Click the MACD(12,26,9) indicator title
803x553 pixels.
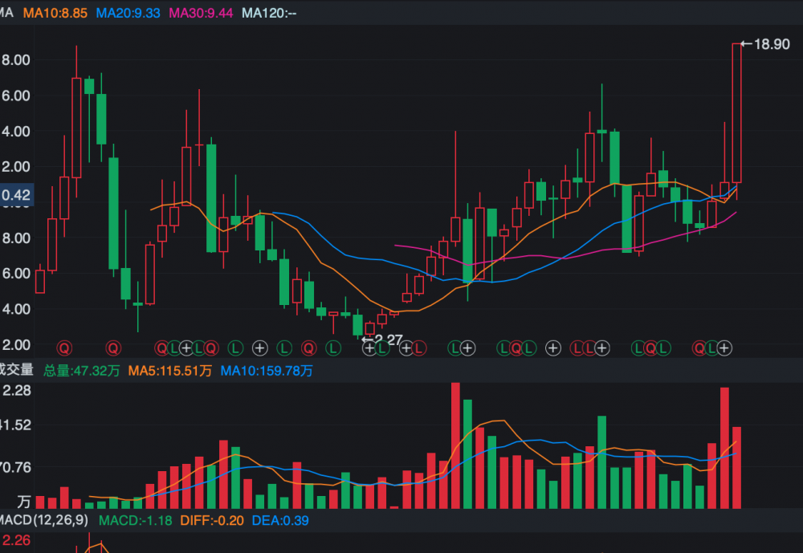(x=44, y=520)
